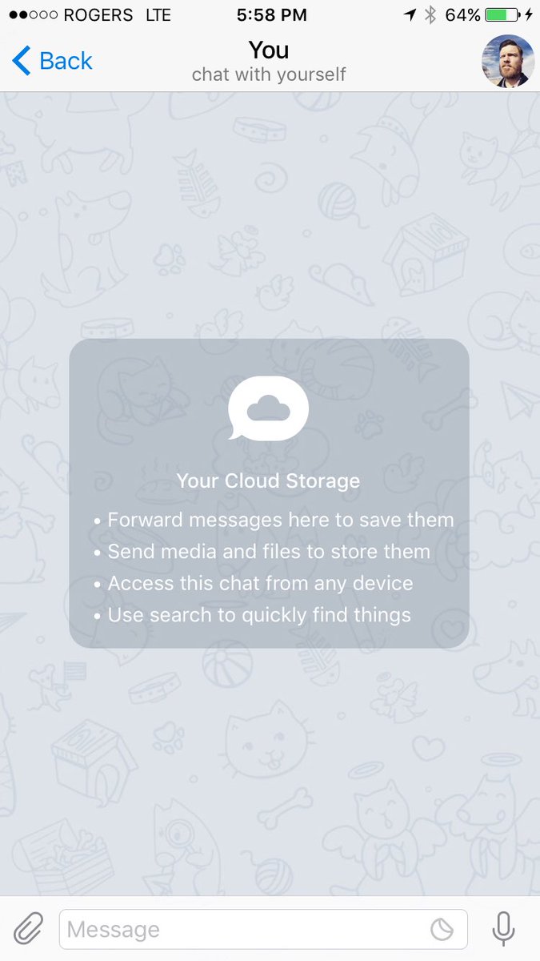Tap the cloud speech bubble icon
This screenshot has height=961, width=540.
(x=268, y=408)
